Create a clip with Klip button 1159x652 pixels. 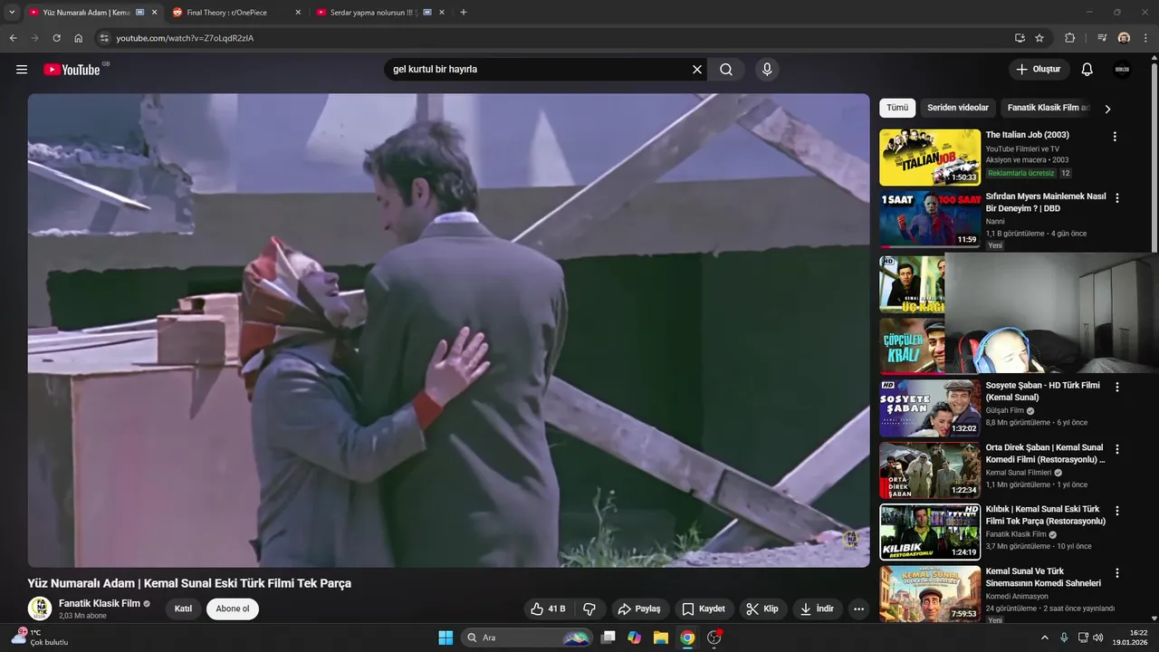pos(762,609)
